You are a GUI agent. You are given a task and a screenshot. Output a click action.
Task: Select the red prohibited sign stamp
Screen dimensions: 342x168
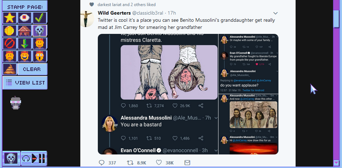(9, 44)
